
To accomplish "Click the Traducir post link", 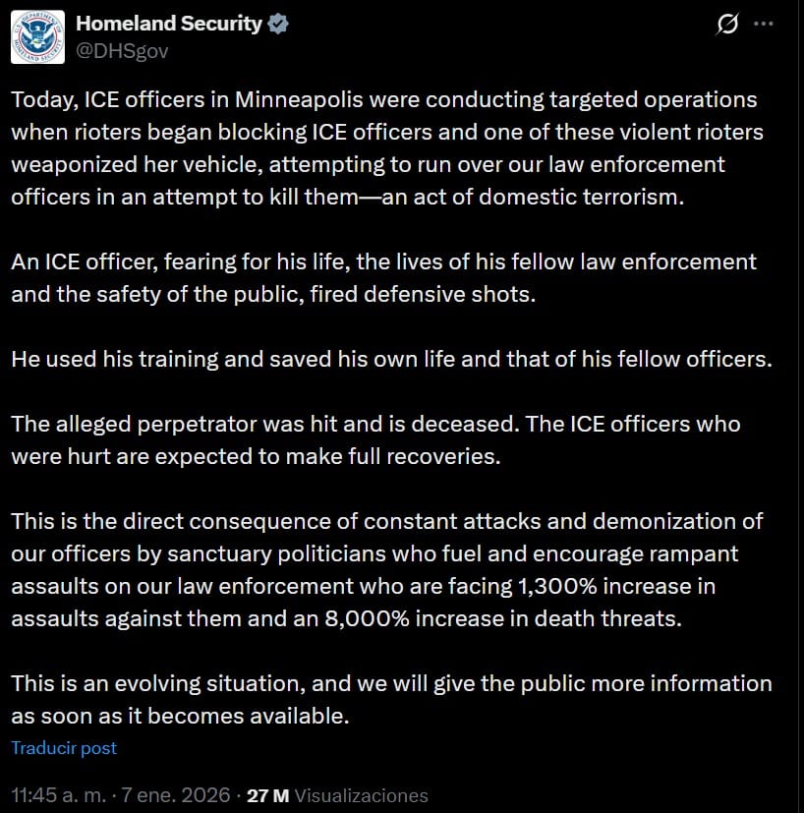I will [x=64, y=748].
